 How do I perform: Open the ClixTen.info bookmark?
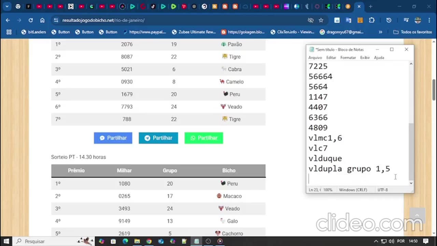pos(292,32)
